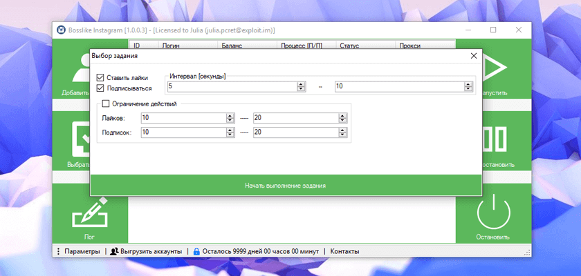Adjust Подписок minimum spinner arrows
The height and width of the screenshot is (276, 581).
pos(230,132)
